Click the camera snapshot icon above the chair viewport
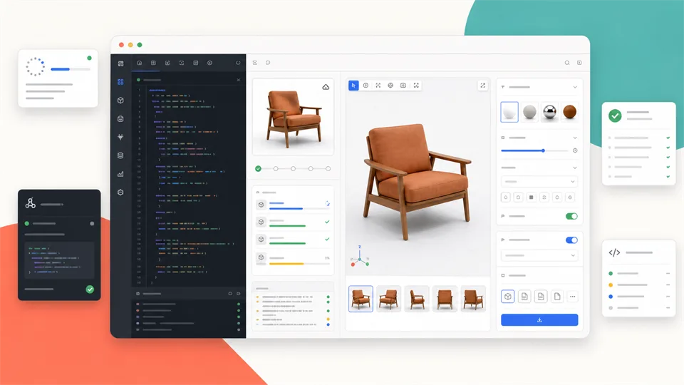This screenshot has width=684, height=385. [403, 86]
